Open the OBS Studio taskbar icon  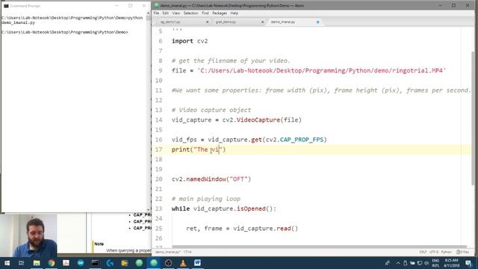(168, 263)
